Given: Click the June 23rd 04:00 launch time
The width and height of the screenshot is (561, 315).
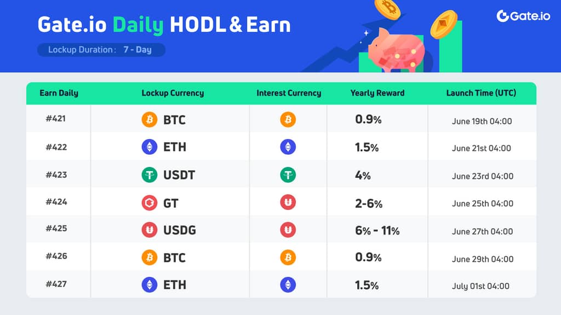Looking at the screenshot, I should 482,176.
